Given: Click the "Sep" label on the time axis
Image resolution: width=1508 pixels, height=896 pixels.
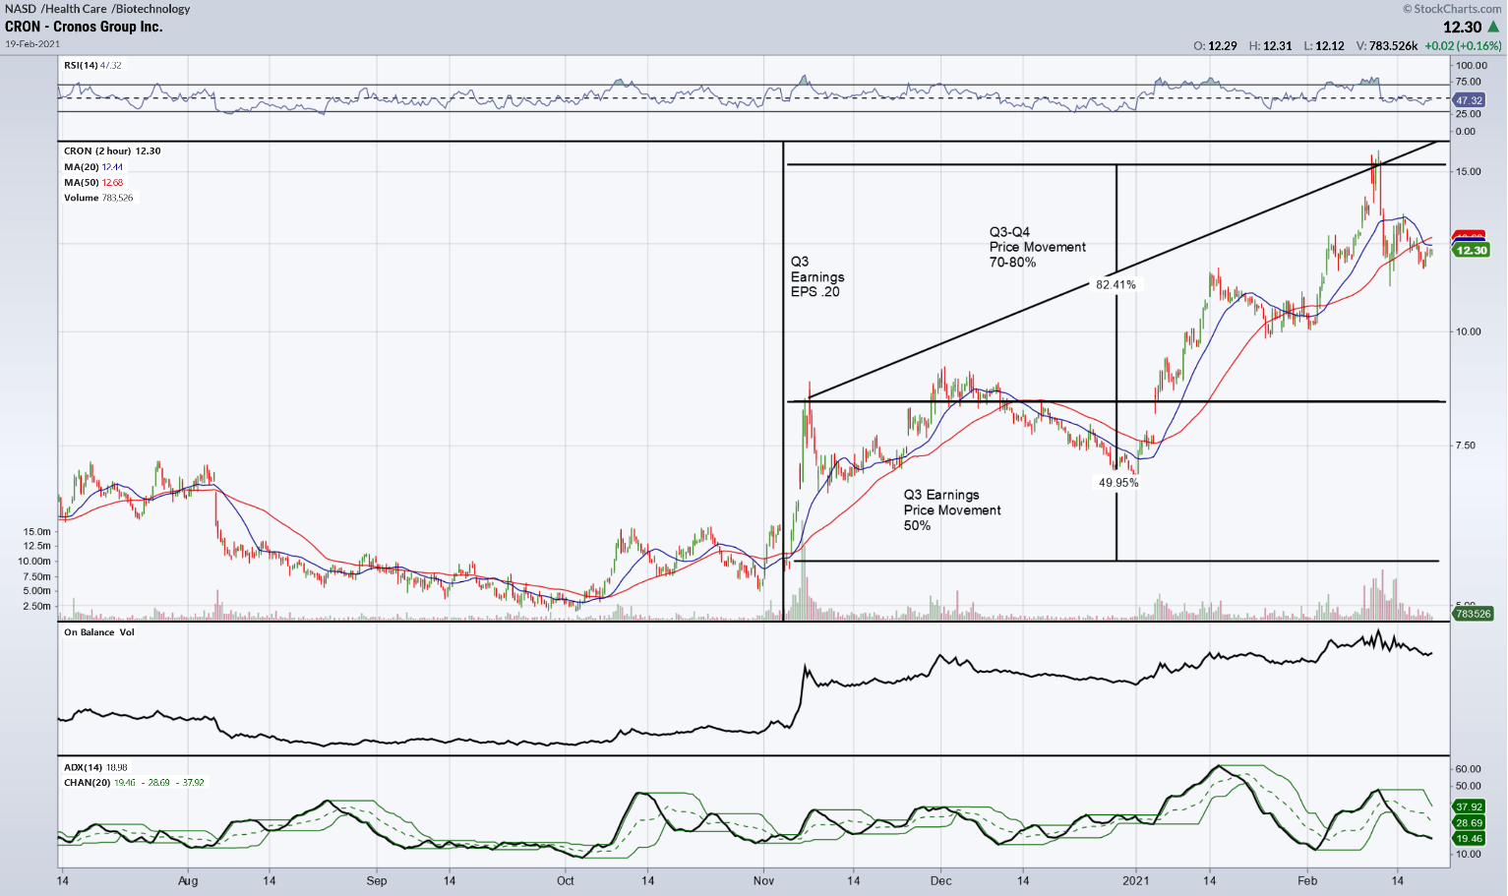Looking at the screenshot, I should [376, 881].
